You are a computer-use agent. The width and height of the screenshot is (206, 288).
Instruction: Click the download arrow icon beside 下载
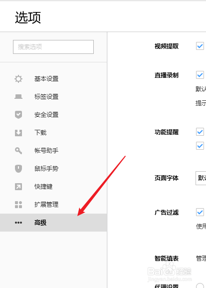click(x=18, y=133)
